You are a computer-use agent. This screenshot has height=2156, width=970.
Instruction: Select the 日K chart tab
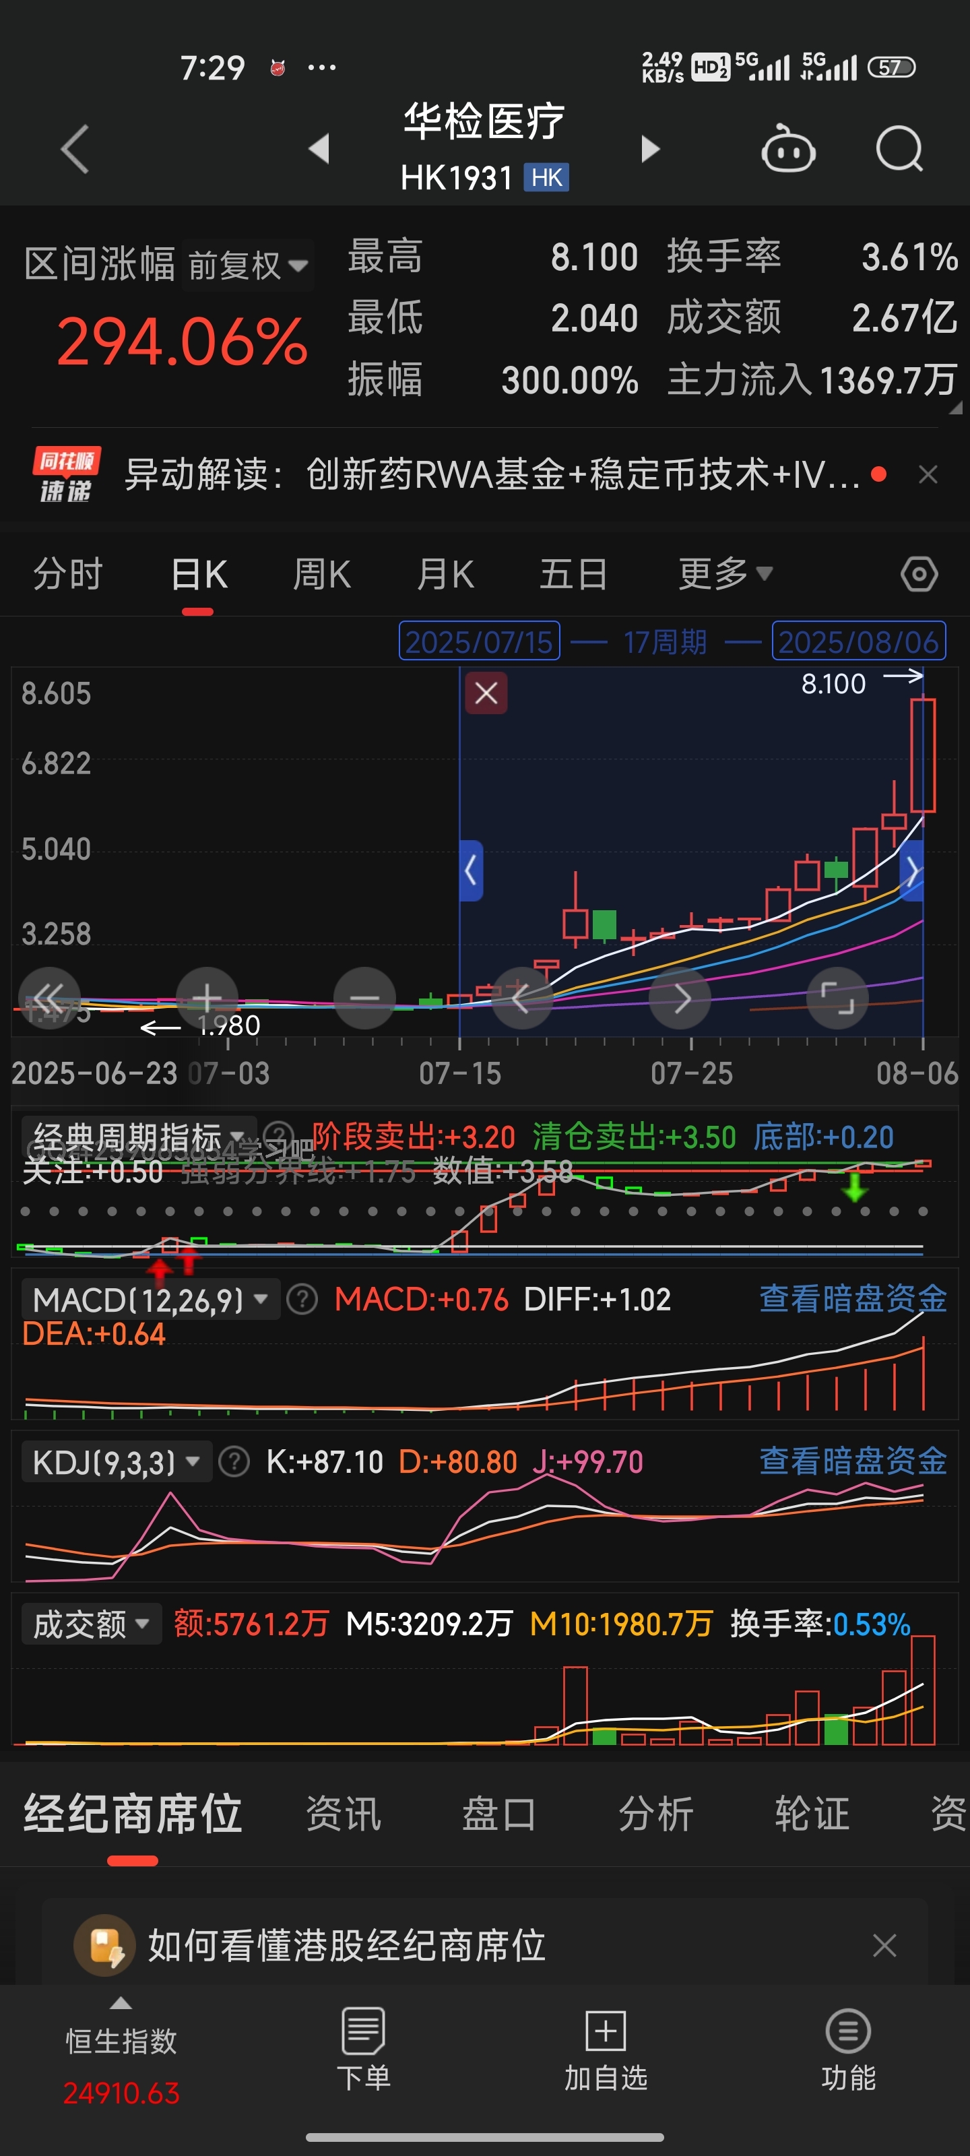point(198,575)
